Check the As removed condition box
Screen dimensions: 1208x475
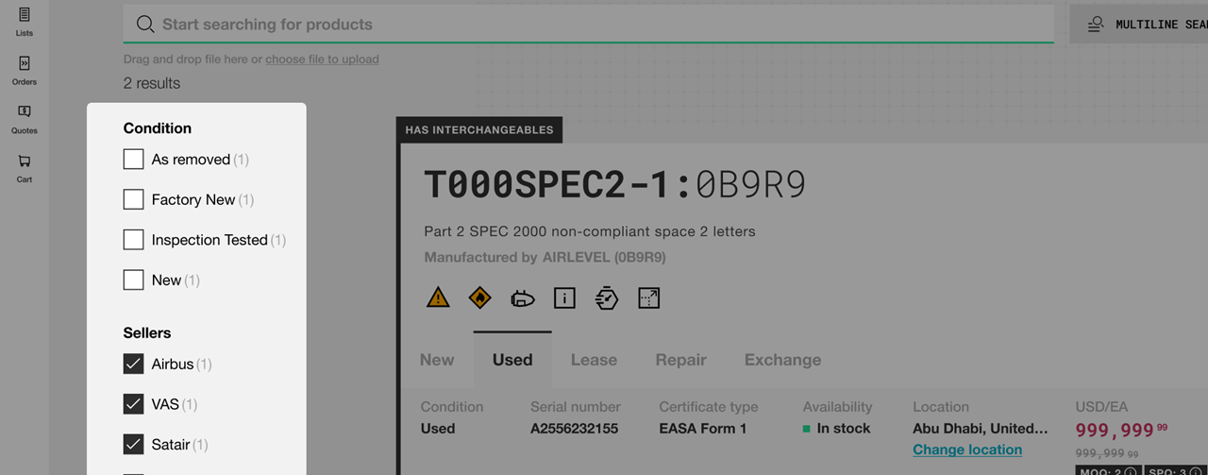coord(133,160)
